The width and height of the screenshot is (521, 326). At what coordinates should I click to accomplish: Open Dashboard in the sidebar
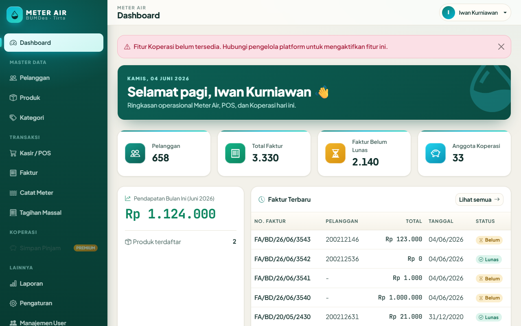[54, 43]
